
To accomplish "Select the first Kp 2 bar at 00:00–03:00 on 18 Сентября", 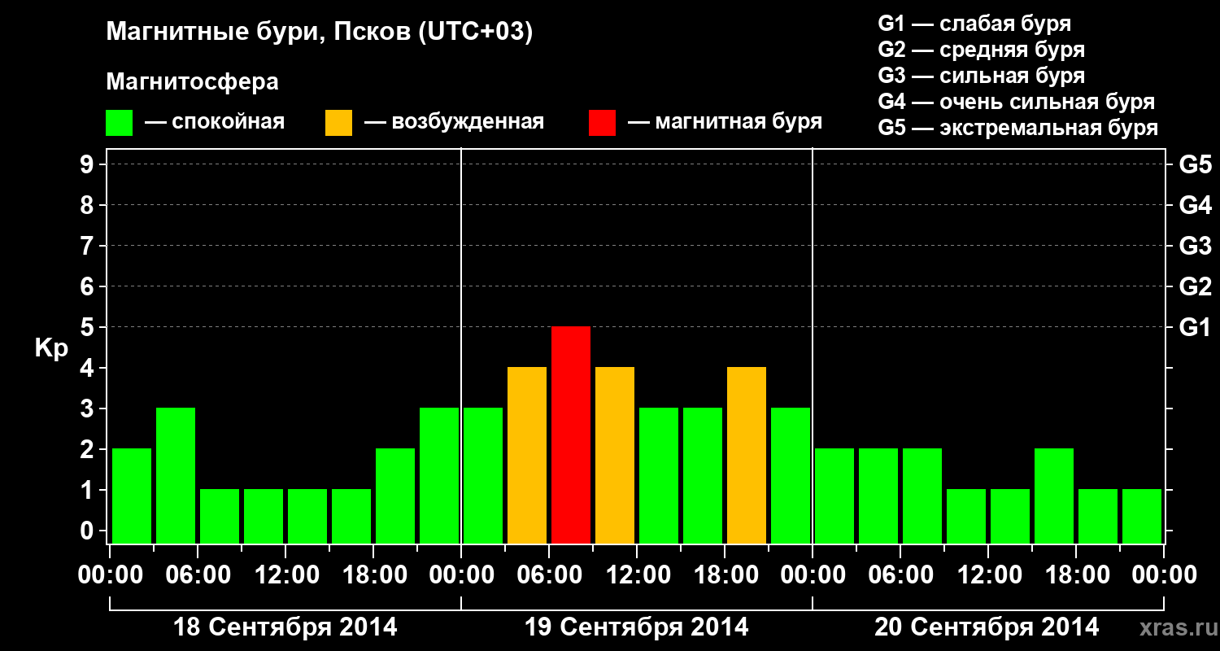I will click(132, 496).
